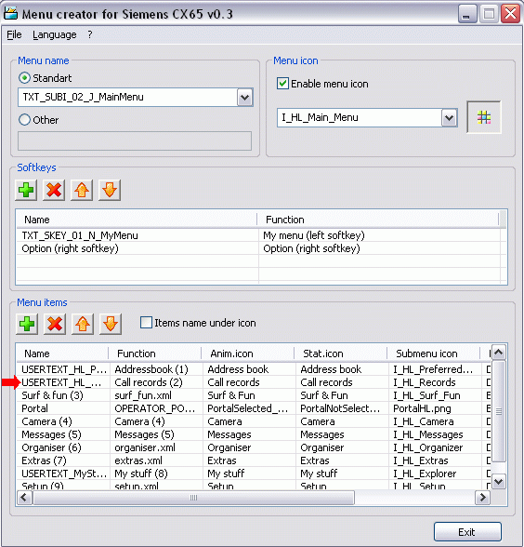Select the Portal menu item row

pos(254,408)
